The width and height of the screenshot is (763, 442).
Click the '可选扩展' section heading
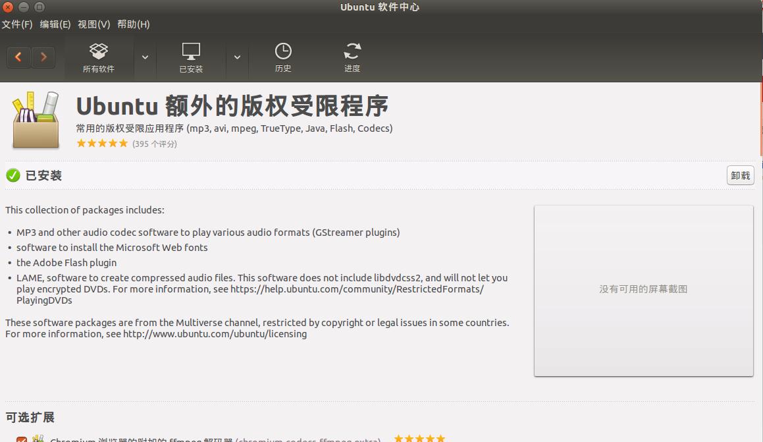[x=30, y=417]
